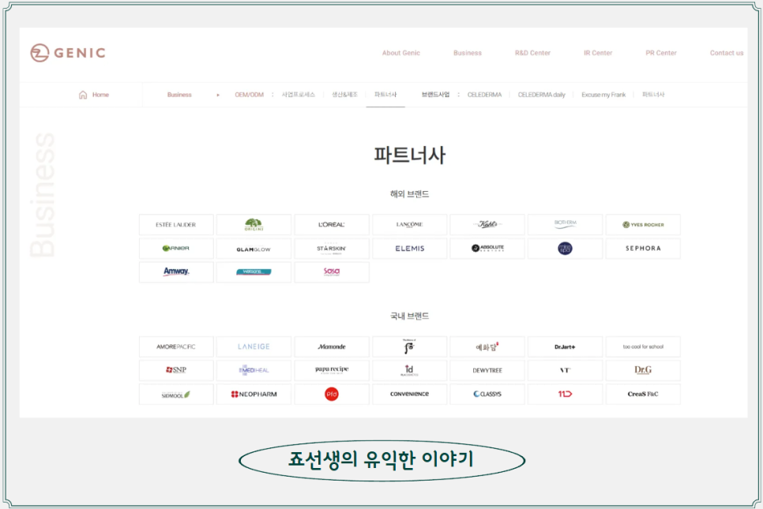The height and width of the screenshot is (509, 763).
Task: Click the Genic logo
Action: point(68,53)
